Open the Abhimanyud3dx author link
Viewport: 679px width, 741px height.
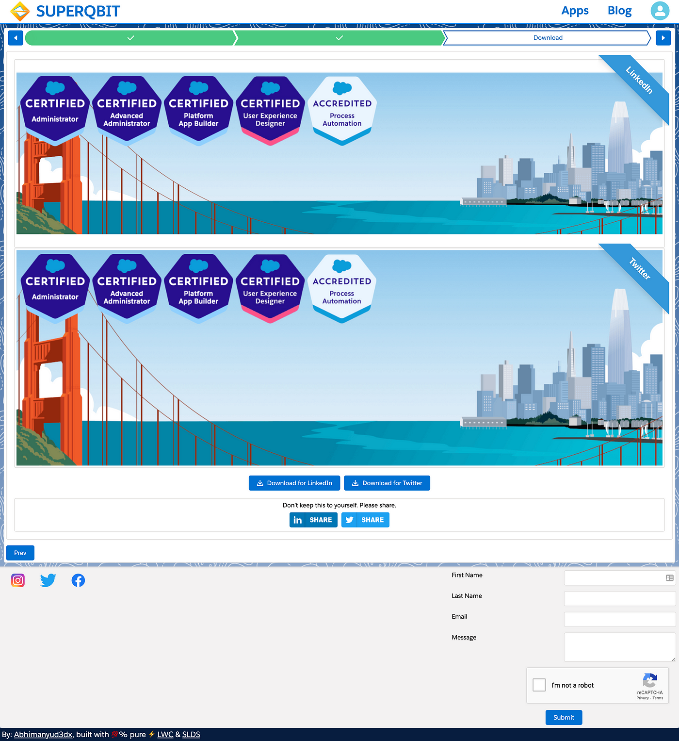point(43,734)
